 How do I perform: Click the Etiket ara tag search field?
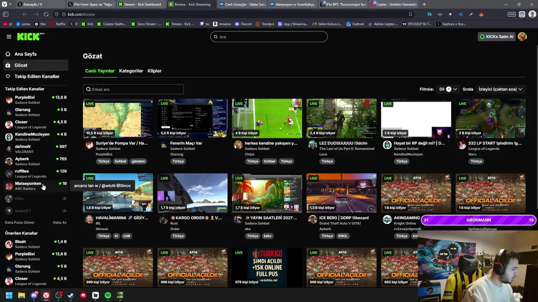(x=133, y=89)
